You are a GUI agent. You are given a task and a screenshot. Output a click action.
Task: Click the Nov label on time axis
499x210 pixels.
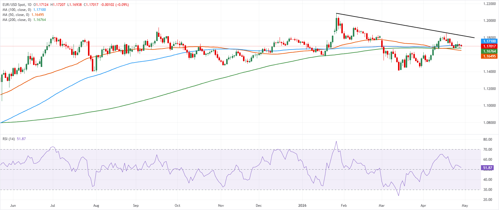point(221,205)
